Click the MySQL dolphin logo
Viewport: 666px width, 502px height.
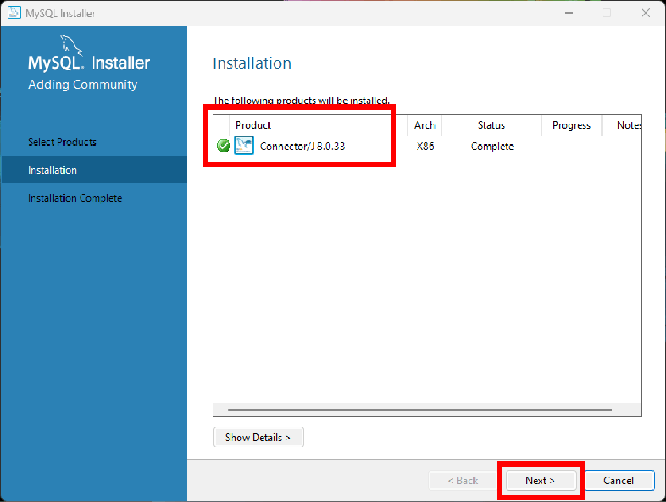71,45
